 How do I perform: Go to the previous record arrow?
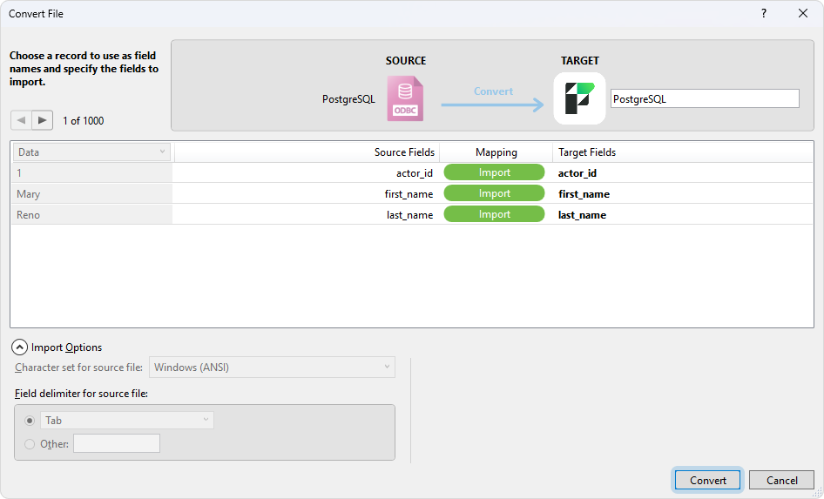coord(21,120)
